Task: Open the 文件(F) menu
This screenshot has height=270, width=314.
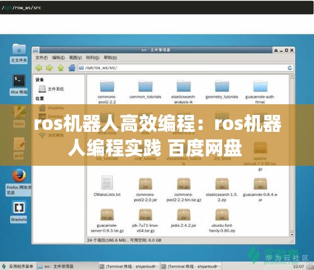Action: coord(42,57)
